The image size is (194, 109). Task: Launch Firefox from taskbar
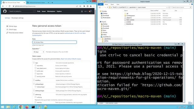pyautogui.click(x=27, y=107)
